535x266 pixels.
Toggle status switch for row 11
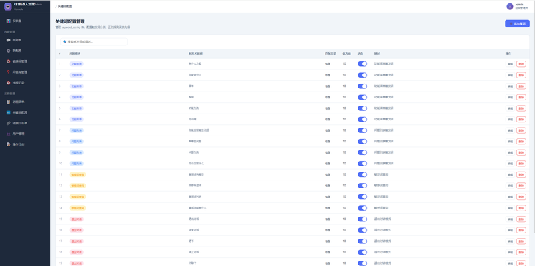[362, 174]
